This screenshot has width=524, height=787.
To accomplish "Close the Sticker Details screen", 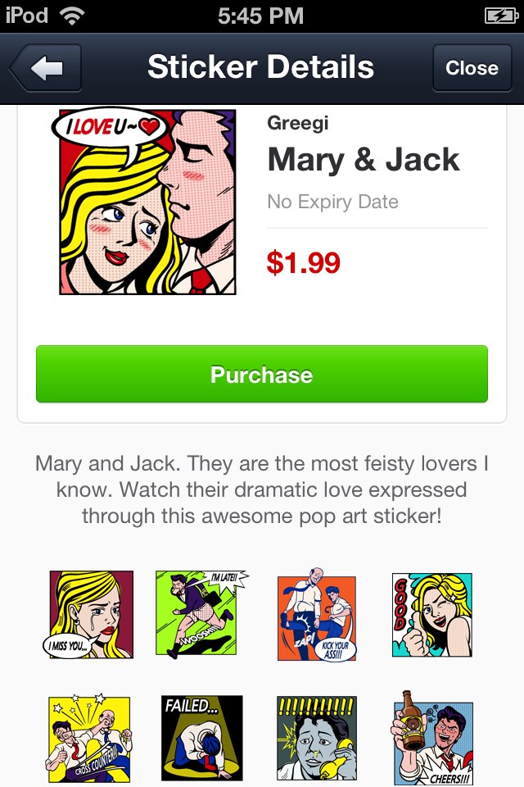I will (472, 68).
